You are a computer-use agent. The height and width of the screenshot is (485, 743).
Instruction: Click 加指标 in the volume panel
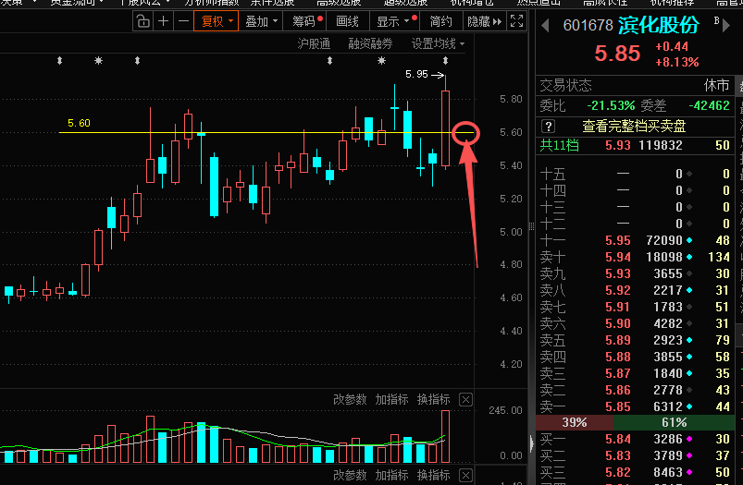click(x=391, y=399)
